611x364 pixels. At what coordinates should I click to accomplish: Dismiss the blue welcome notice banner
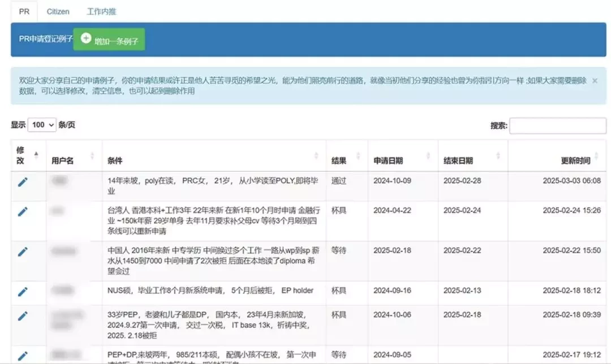coord(595,81)
